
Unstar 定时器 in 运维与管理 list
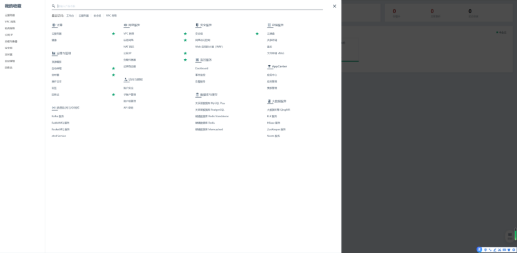pyautogui.click(x=114, y=75)
